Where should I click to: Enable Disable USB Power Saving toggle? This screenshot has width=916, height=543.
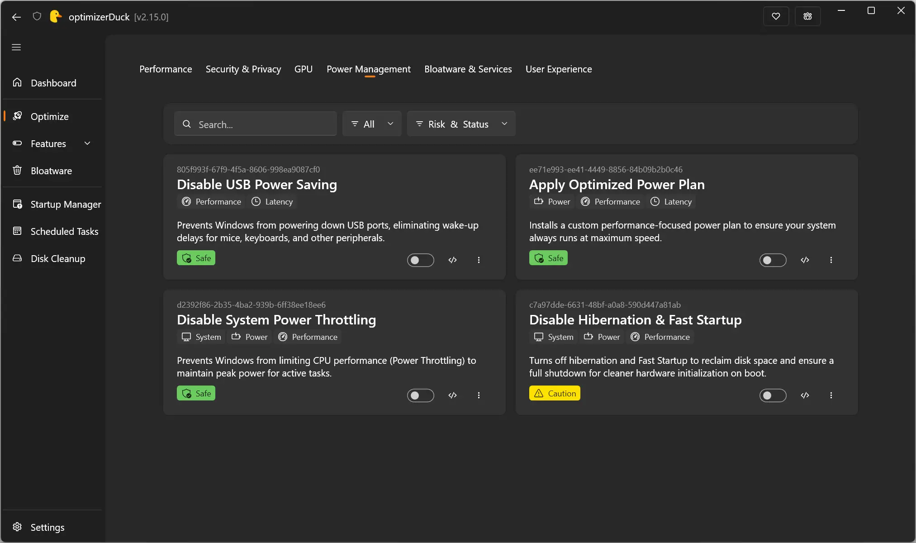420,260
